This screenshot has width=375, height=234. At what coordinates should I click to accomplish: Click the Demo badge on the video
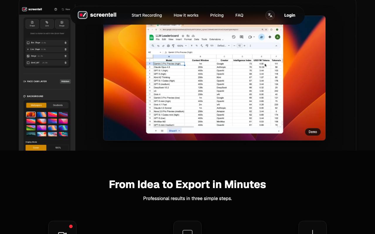313,132
